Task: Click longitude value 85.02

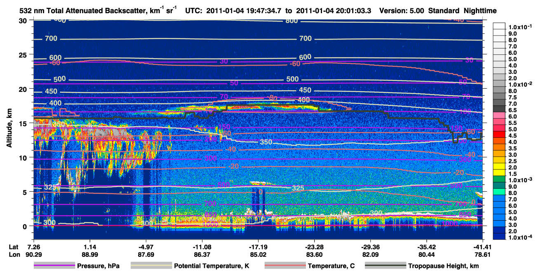Action: pos(258,255)
